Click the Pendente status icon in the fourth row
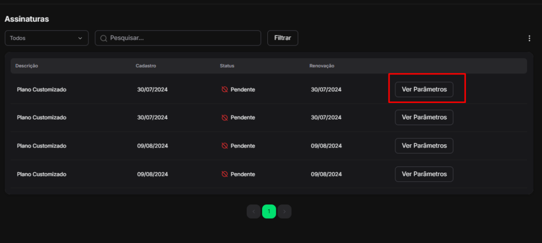 [224, 174]
